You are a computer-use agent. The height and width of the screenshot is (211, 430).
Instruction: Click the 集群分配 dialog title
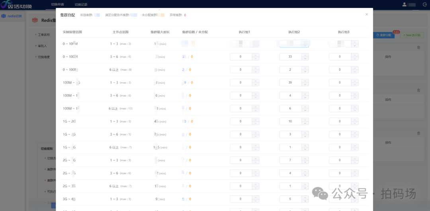67,15
